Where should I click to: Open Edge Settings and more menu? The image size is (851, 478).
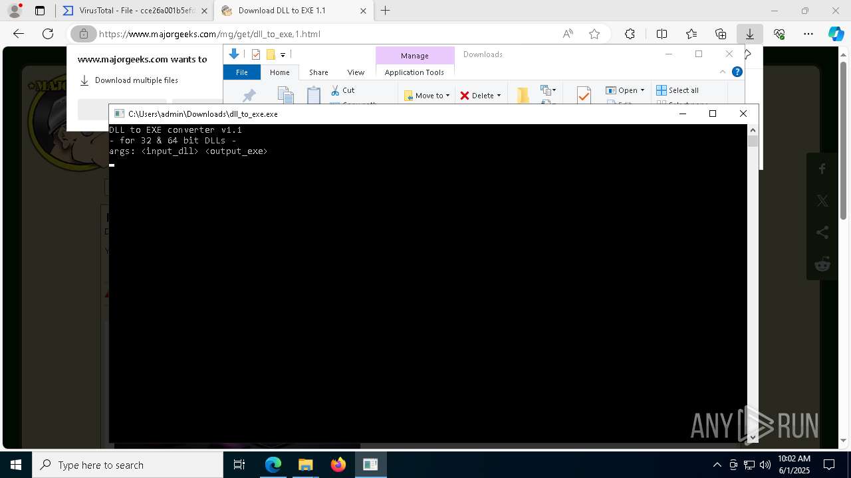pos(808,34)
